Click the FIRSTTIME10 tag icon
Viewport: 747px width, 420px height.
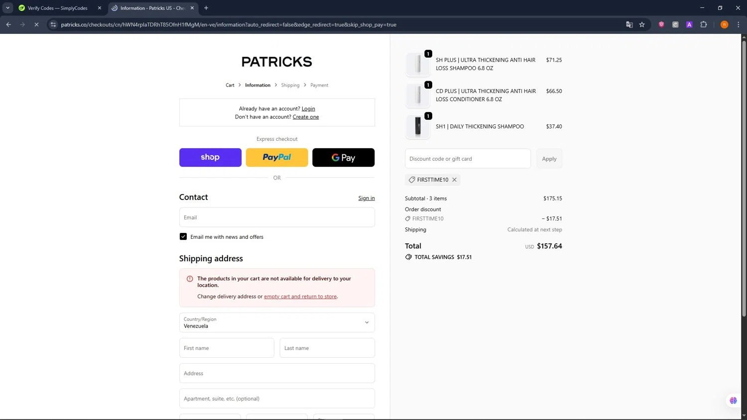coord(412,180)
